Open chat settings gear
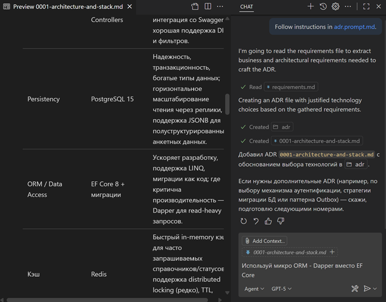Viewport: 386px width, 302px height. (x=335, y=7)
